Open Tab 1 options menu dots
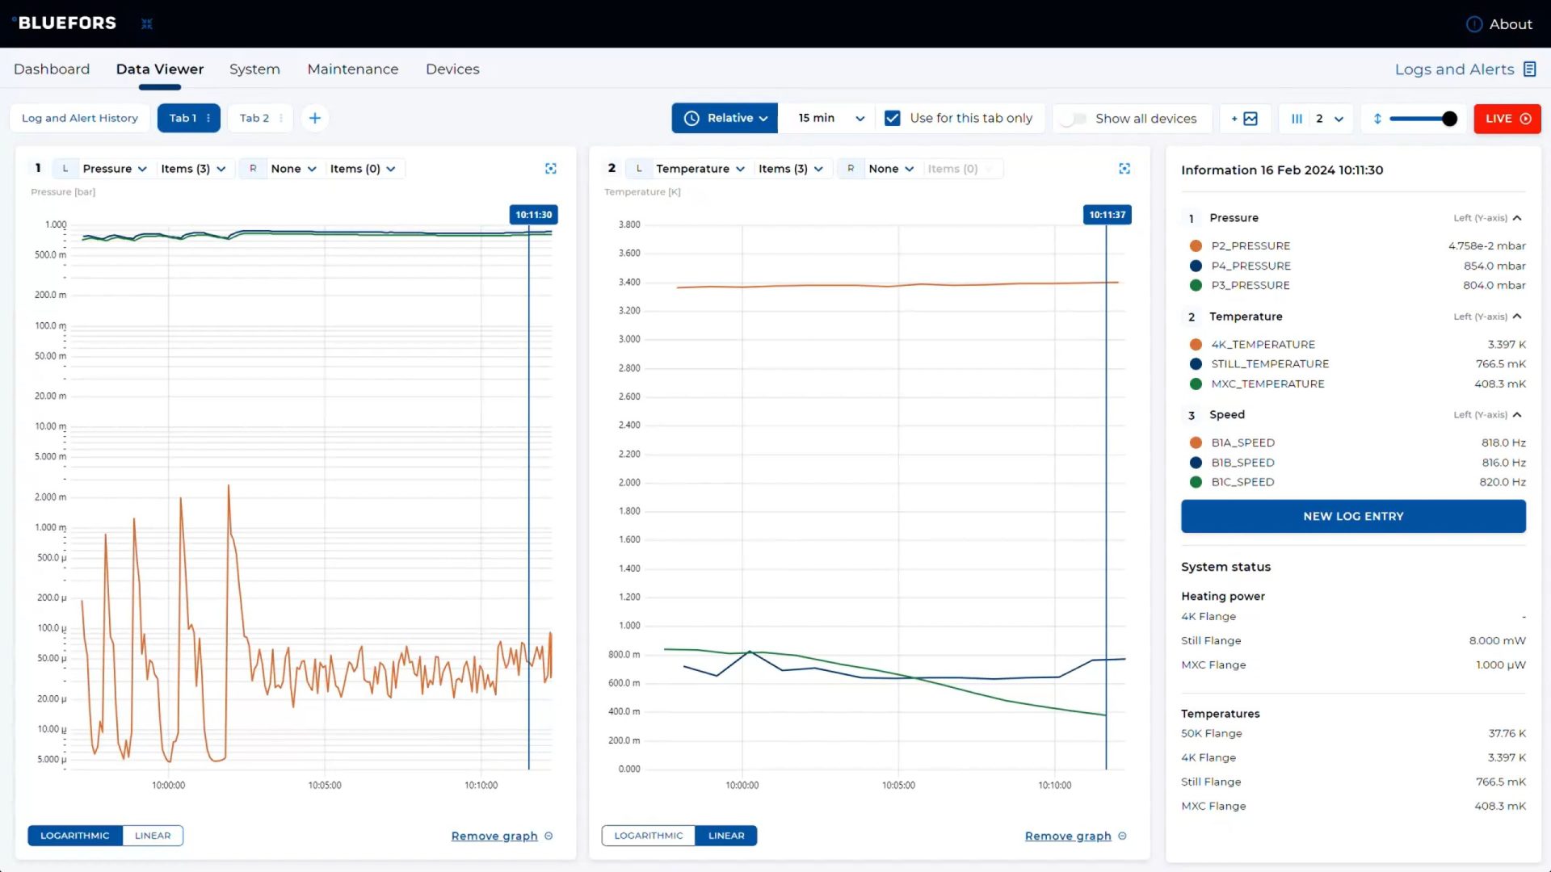1551x872 pixels. (208, 119)
